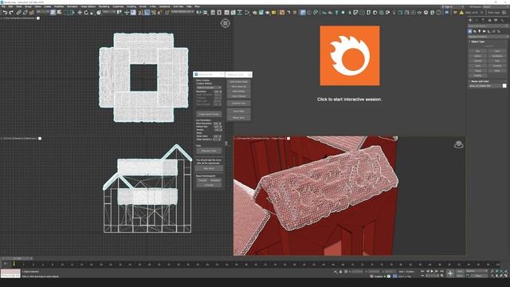
Task: Toggle the Auto Key button
Action: click(461, 271)
